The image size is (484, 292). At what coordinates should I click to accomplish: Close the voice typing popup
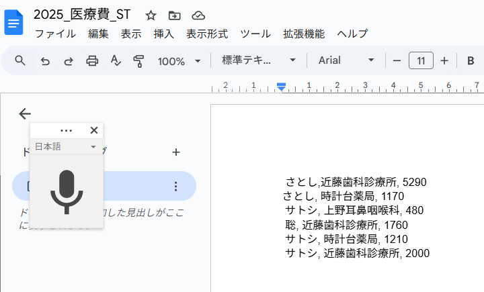pyautogui.click(x=94, y=130)
